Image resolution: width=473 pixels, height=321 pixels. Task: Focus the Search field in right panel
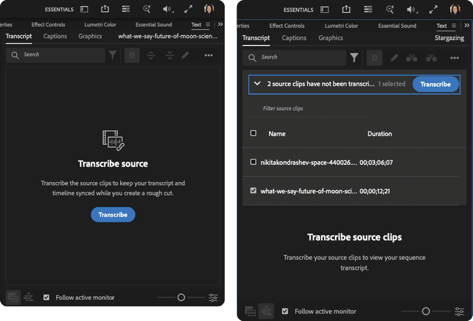pos(294,57)
